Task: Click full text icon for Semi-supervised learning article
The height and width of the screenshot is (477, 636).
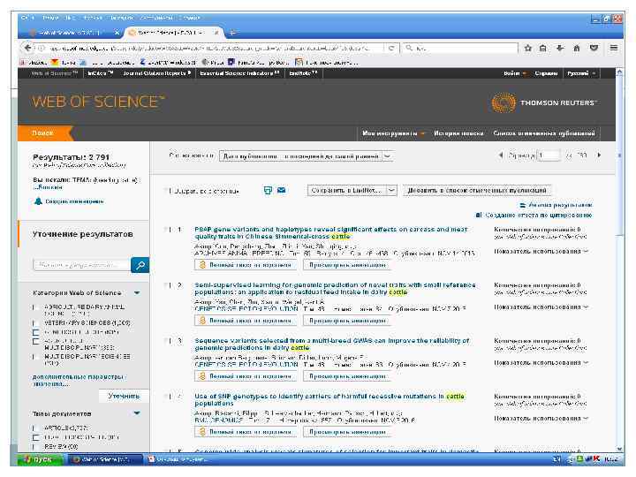Action: pos(202,321)
